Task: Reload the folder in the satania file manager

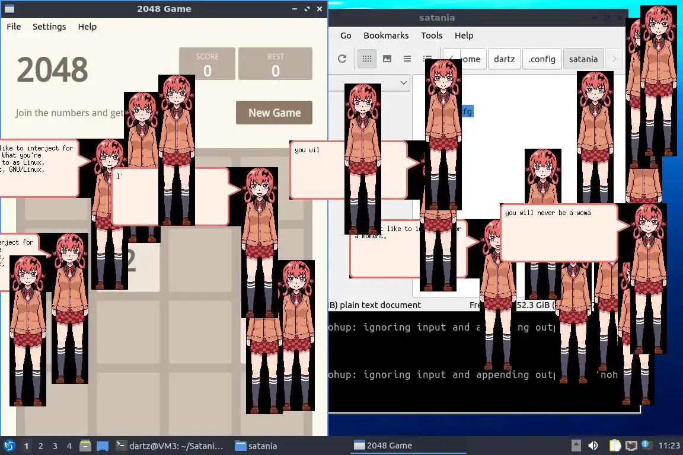Action: [342, 59]
